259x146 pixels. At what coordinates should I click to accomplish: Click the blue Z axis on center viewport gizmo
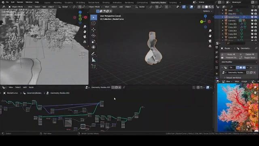[205, 16]
